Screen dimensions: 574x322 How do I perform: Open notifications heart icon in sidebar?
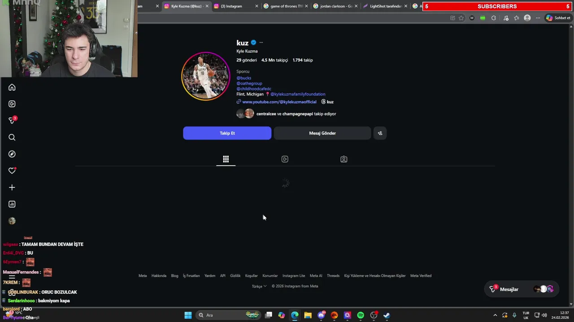pyautogui.click(x=12, y=170)
